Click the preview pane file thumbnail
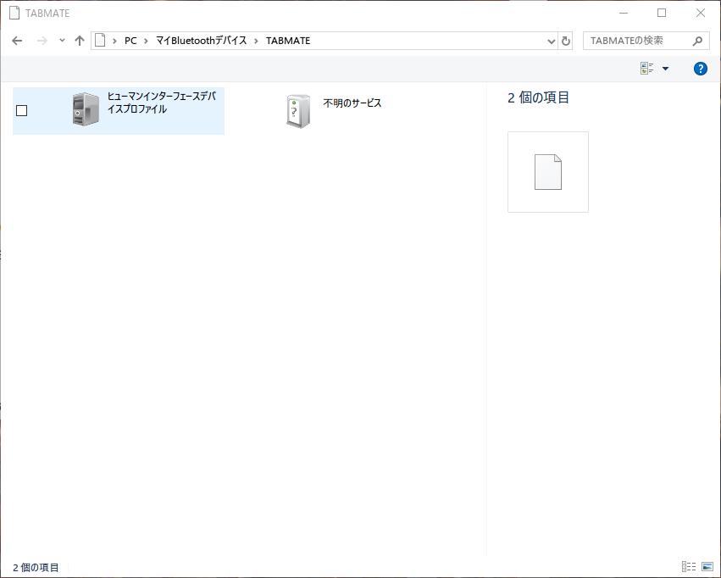 pos(548,172)
